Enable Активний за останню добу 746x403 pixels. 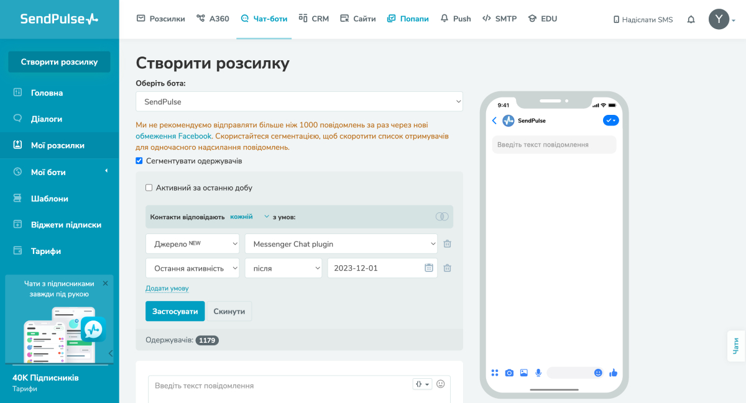tap(149, 187)
